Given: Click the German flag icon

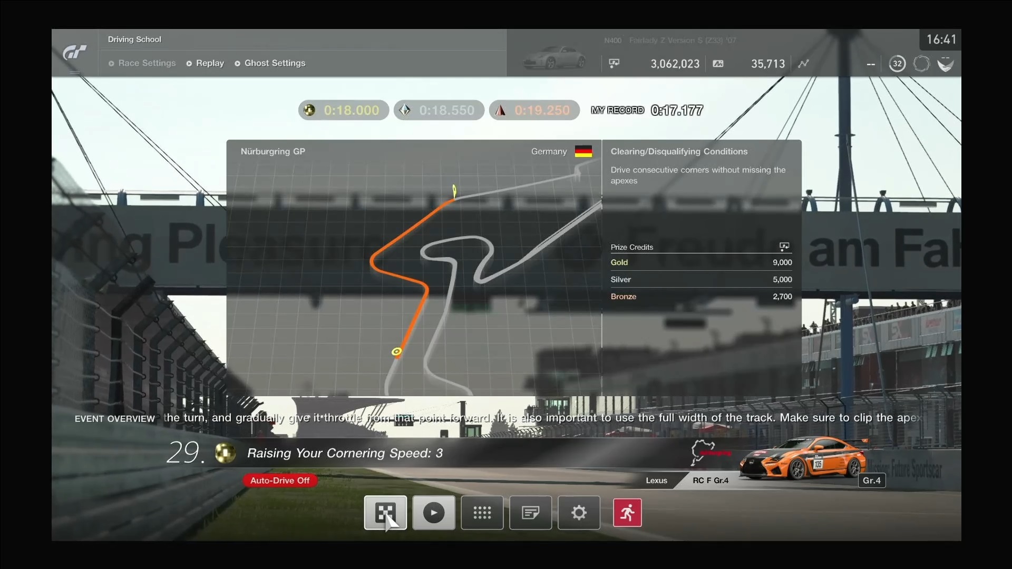Looking at the screenshot, I should pyautogui.click(x=583, y=151).
